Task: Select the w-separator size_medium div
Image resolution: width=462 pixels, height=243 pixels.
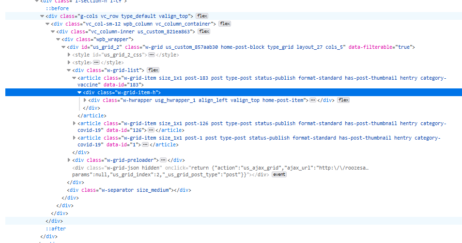Action: pyautogui.click(x=128, y=190)
